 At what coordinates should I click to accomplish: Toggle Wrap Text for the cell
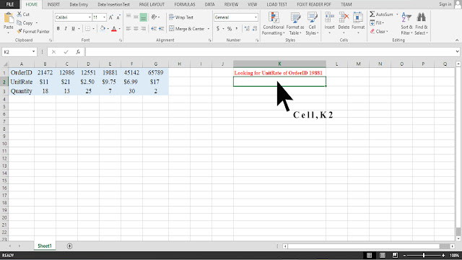(181, 17)
